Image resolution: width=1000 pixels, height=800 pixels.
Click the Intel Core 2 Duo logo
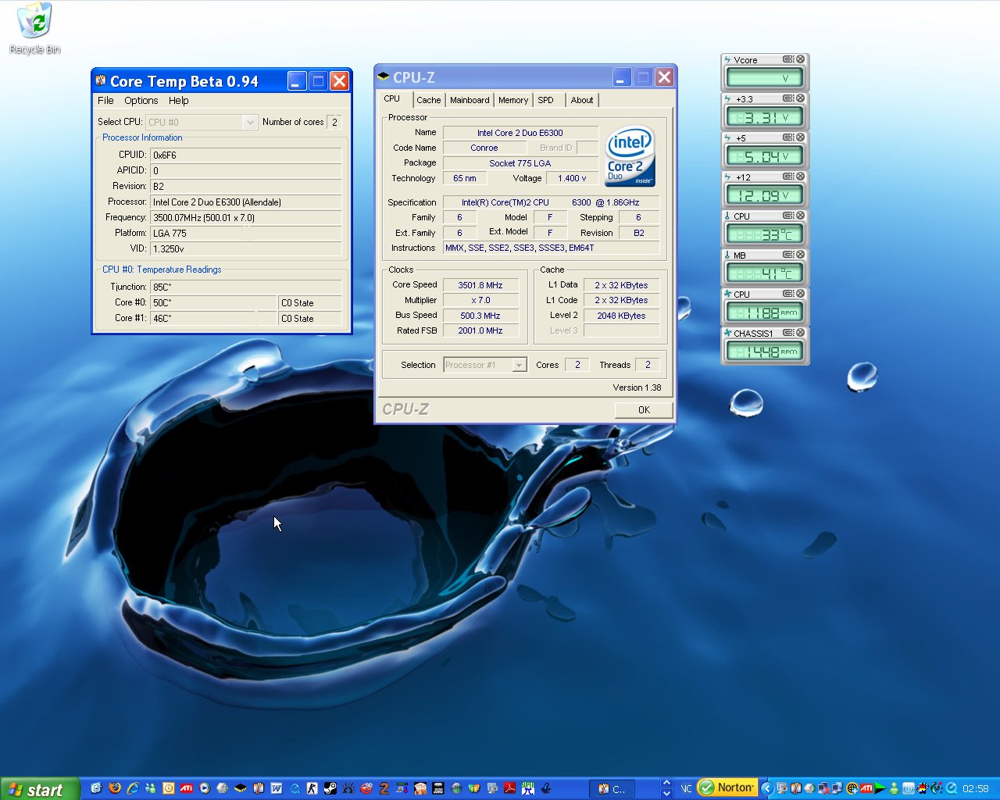point(630,156)
